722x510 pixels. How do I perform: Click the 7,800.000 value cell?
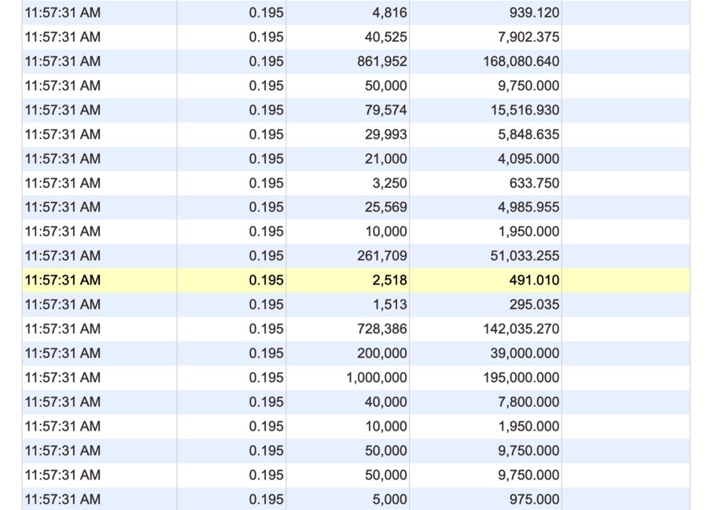(x=528, y=402)
